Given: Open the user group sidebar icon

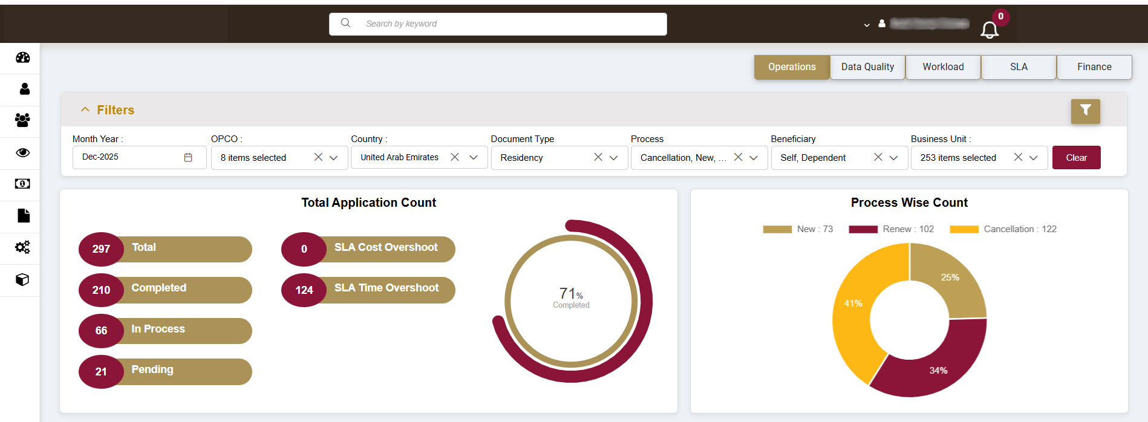Looking at the screenshot, I should pos(22,120).
